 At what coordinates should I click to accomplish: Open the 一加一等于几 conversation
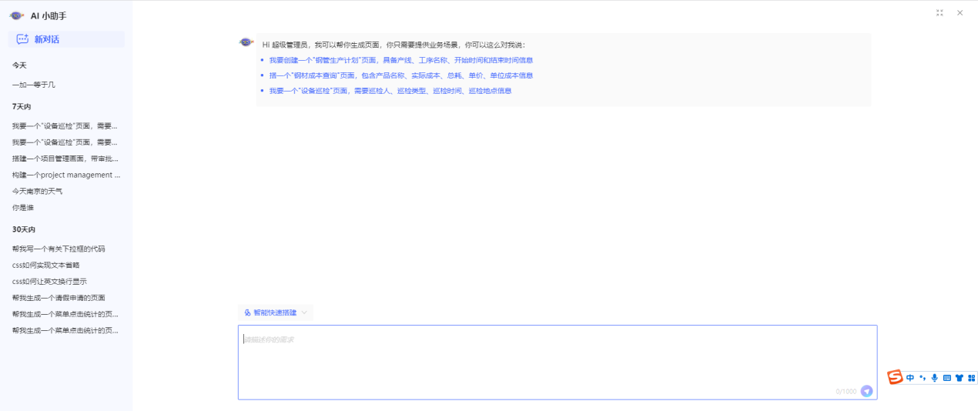pos(34,85)
